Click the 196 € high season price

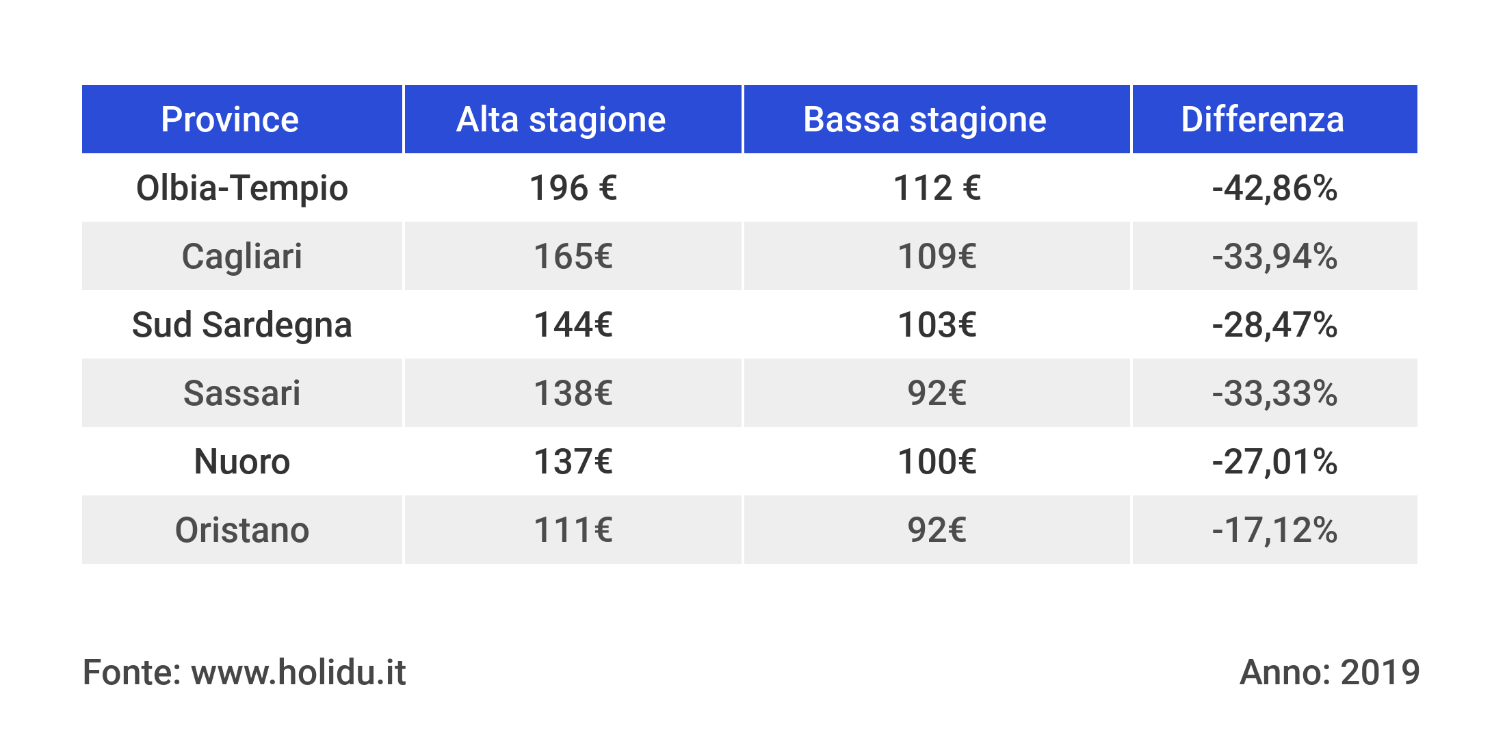point(573,188)
